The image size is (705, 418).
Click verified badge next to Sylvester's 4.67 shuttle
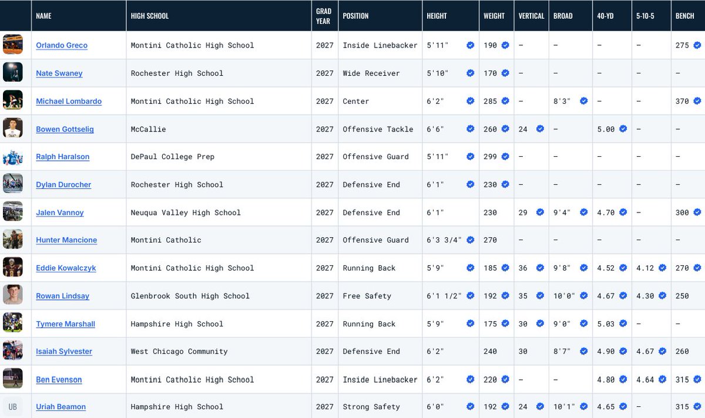[662, 352]
